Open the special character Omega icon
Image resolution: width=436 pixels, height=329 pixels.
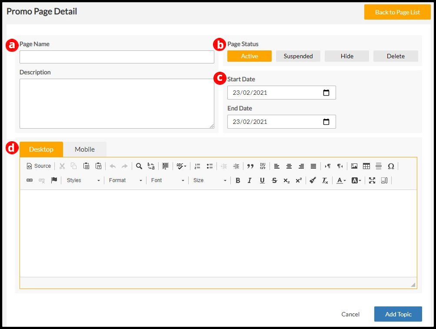coord(391,166)
